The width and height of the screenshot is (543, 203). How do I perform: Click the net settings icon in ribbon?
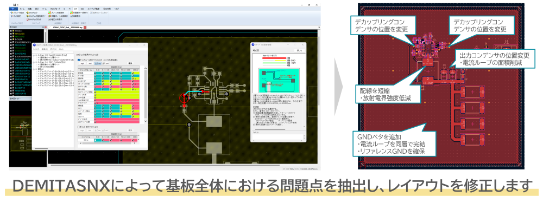(12, 16)
